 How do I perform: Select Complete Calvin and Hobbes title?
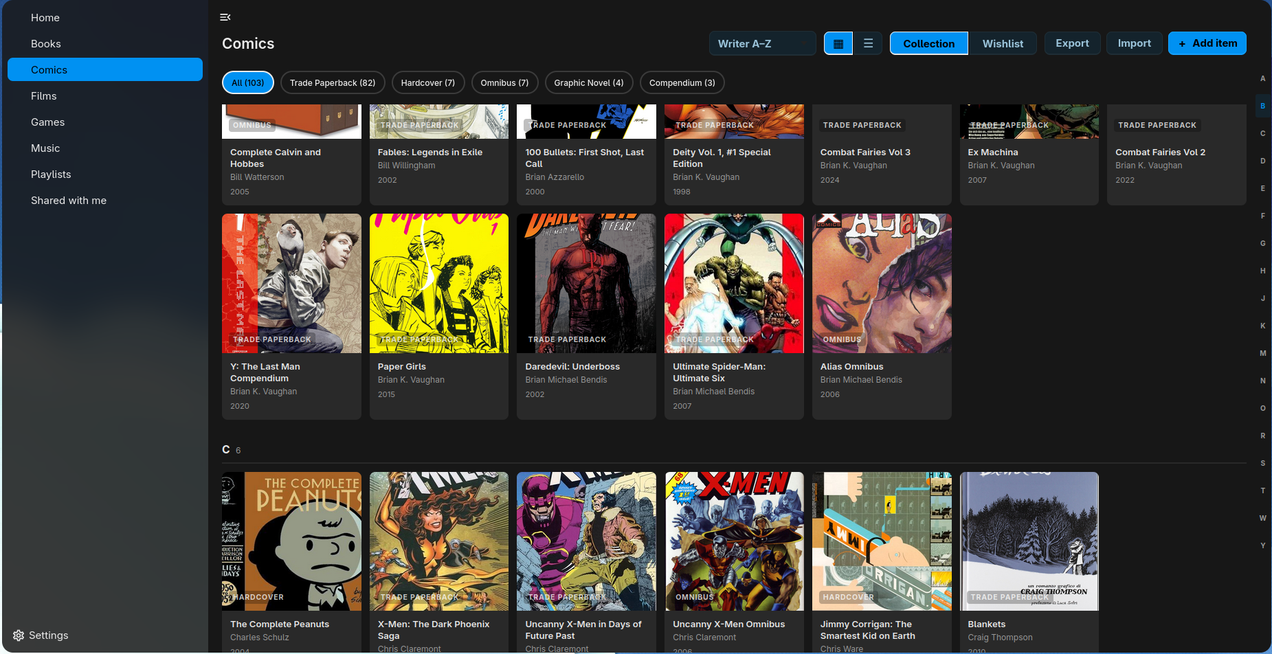click(276, 158)
